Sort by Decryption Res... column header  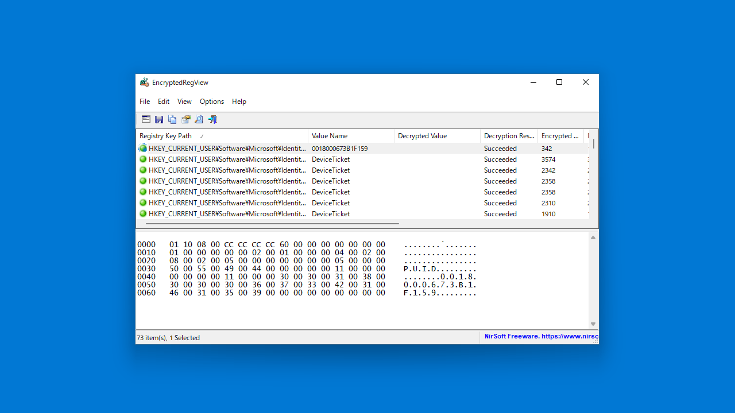click(509, 136)
